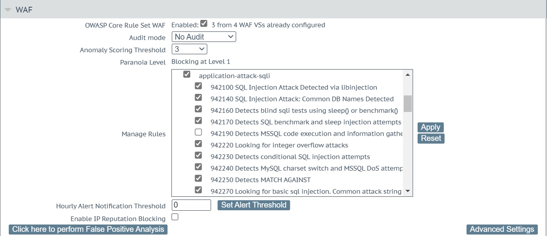Enable rule 942190 MSSQL code execution

(x=198, y=132)
